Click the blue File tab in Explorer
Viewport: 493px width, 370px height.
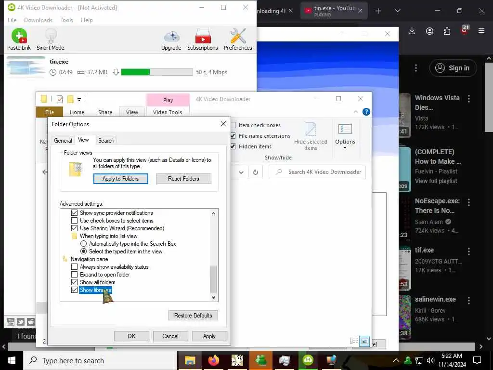(50, 112)
